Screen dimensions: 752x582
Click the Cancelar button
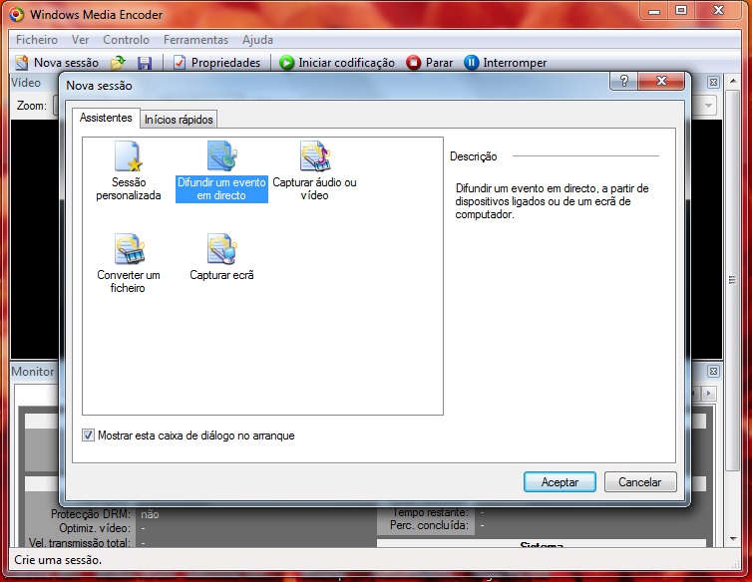(640, 481)
